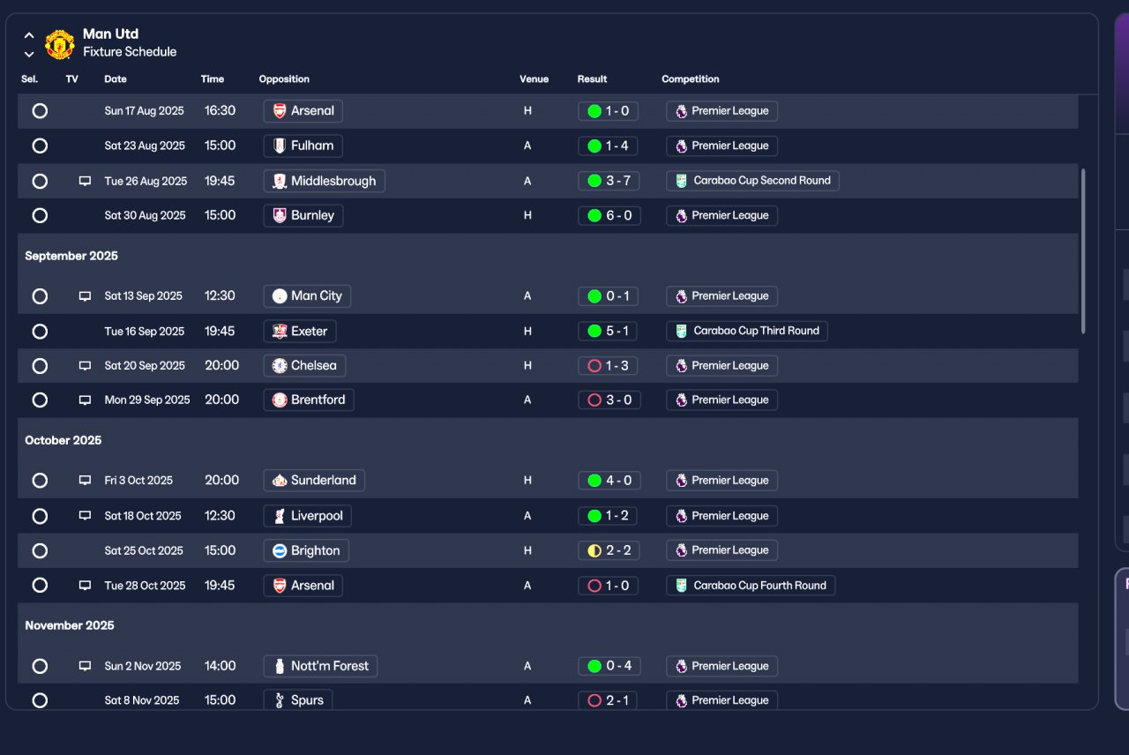
Task: Open the Carabao Cup Fourth Round competition link
Action: (751, 586)
